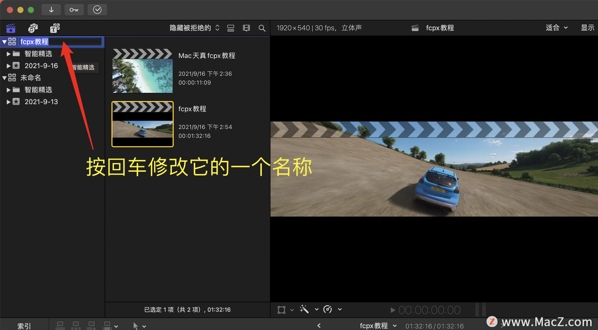Edit the fcpx教程 library name field

click(x=61, y=42)
